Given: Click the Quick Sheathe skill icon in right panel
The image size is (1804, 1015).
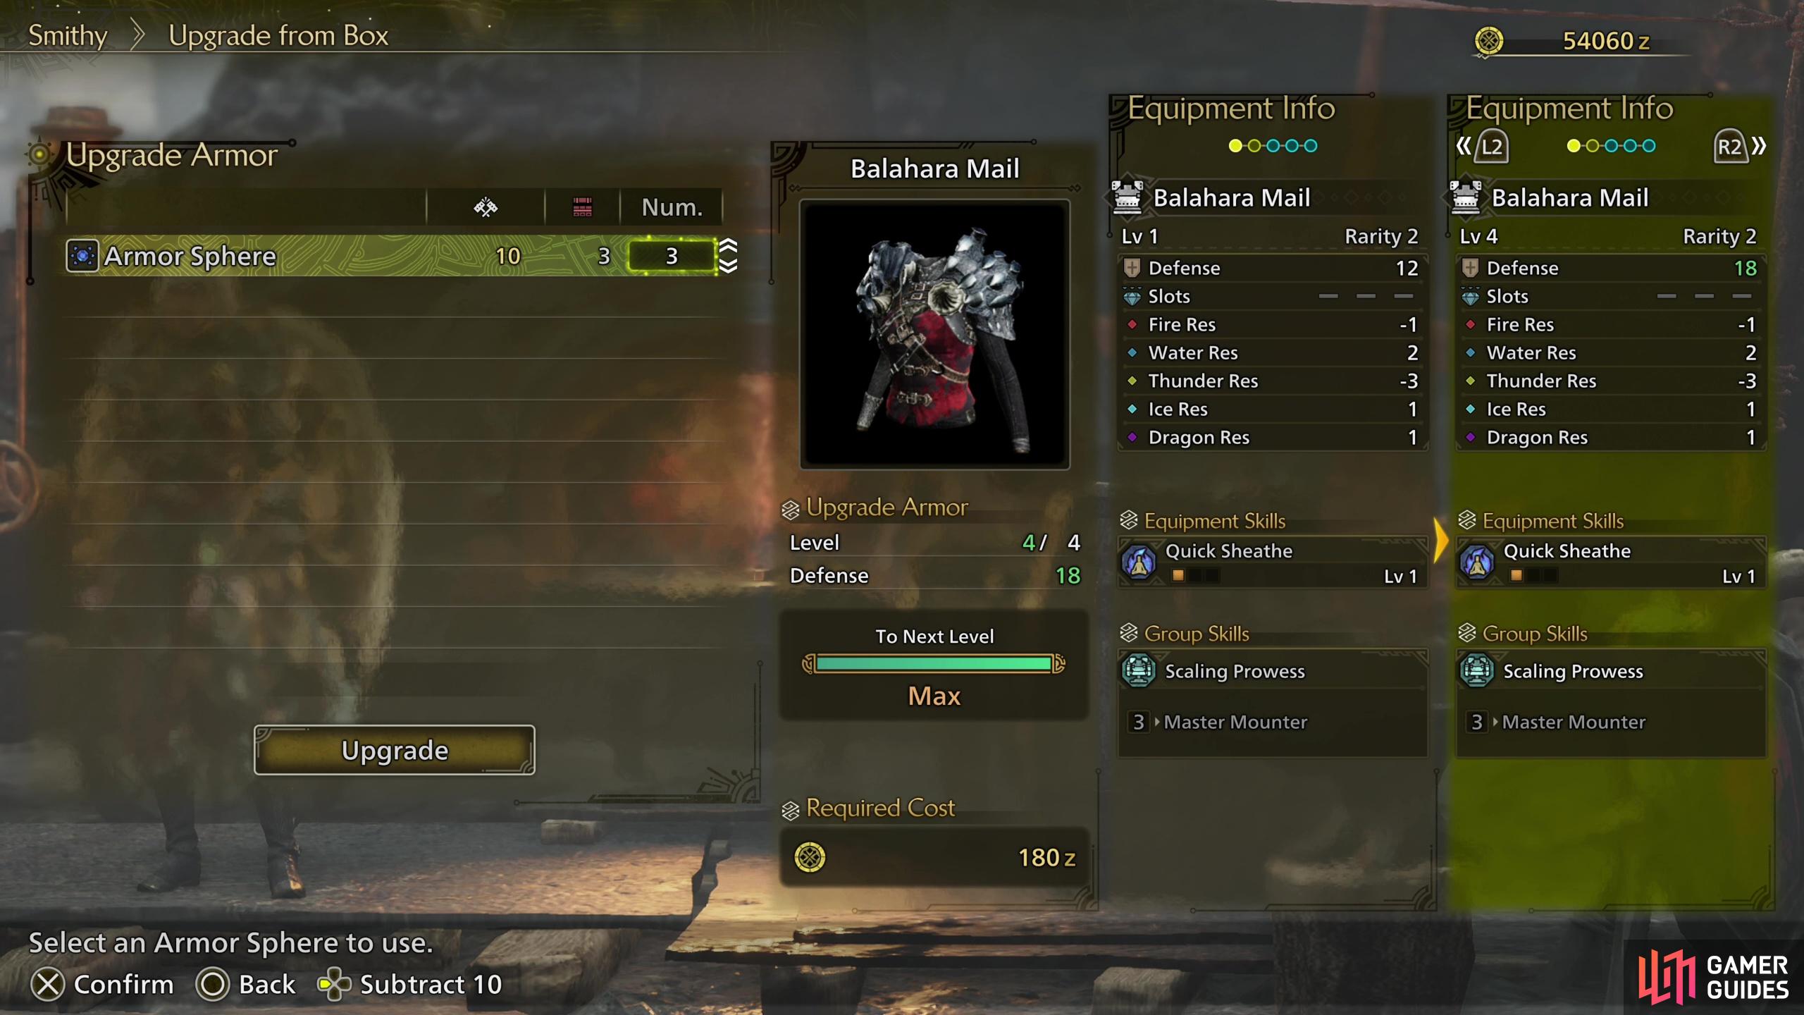Looking at the screenshot, I should coord(1478,562).
